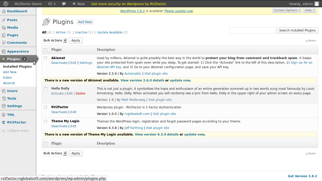The height and width of the screenshot is (181, 322).
Task: Click Get Version 3.8.2 footer link
Action: click(302, 176)
